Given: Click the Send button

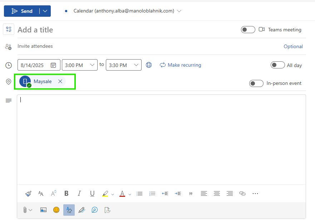Looking at the screenshot, I should (x=22, y=11).
